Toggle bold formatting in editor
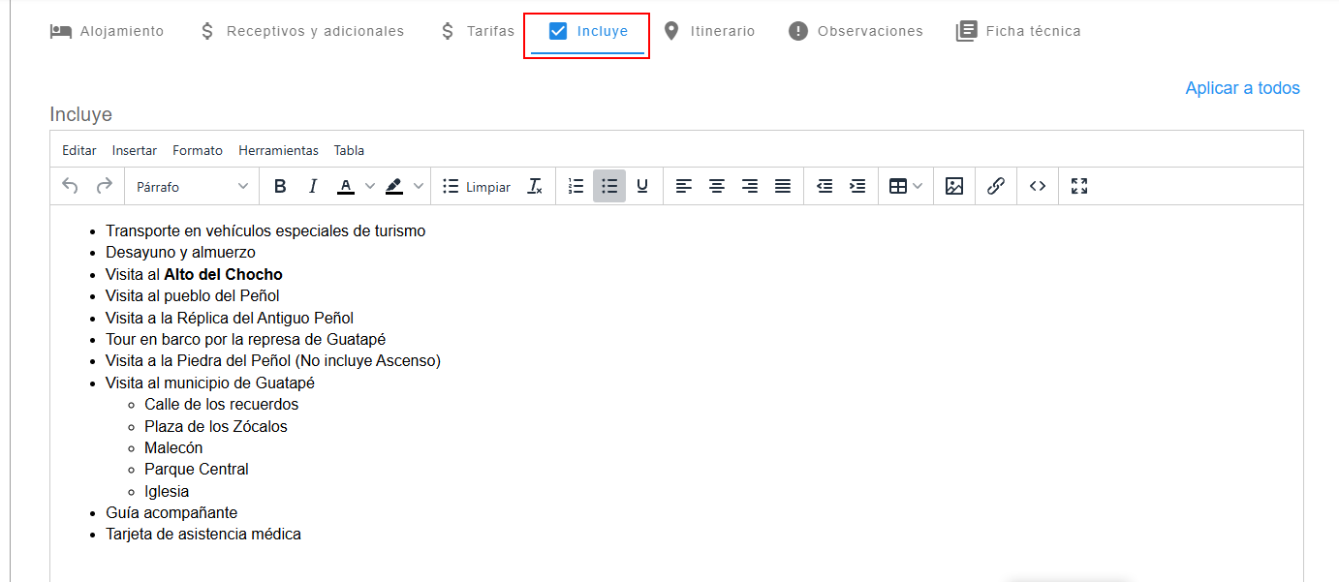 coord(280,186)
